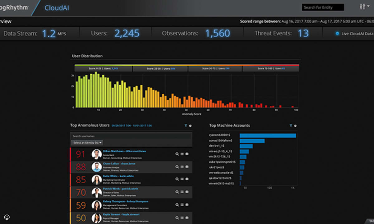Viewport: 374px width, 224px height.
Task: Click the briefcase icon in score 88 row
Action: (187, 167)
